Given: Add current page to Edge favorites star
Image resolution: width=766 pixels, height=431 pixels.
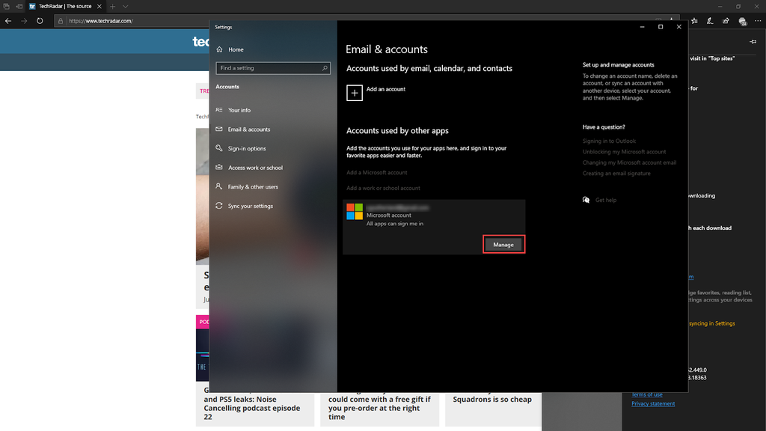Looking at the screenshot, I should 694,20.
